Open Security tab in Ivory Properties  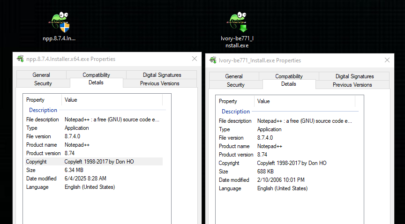[x=236, y=85]
